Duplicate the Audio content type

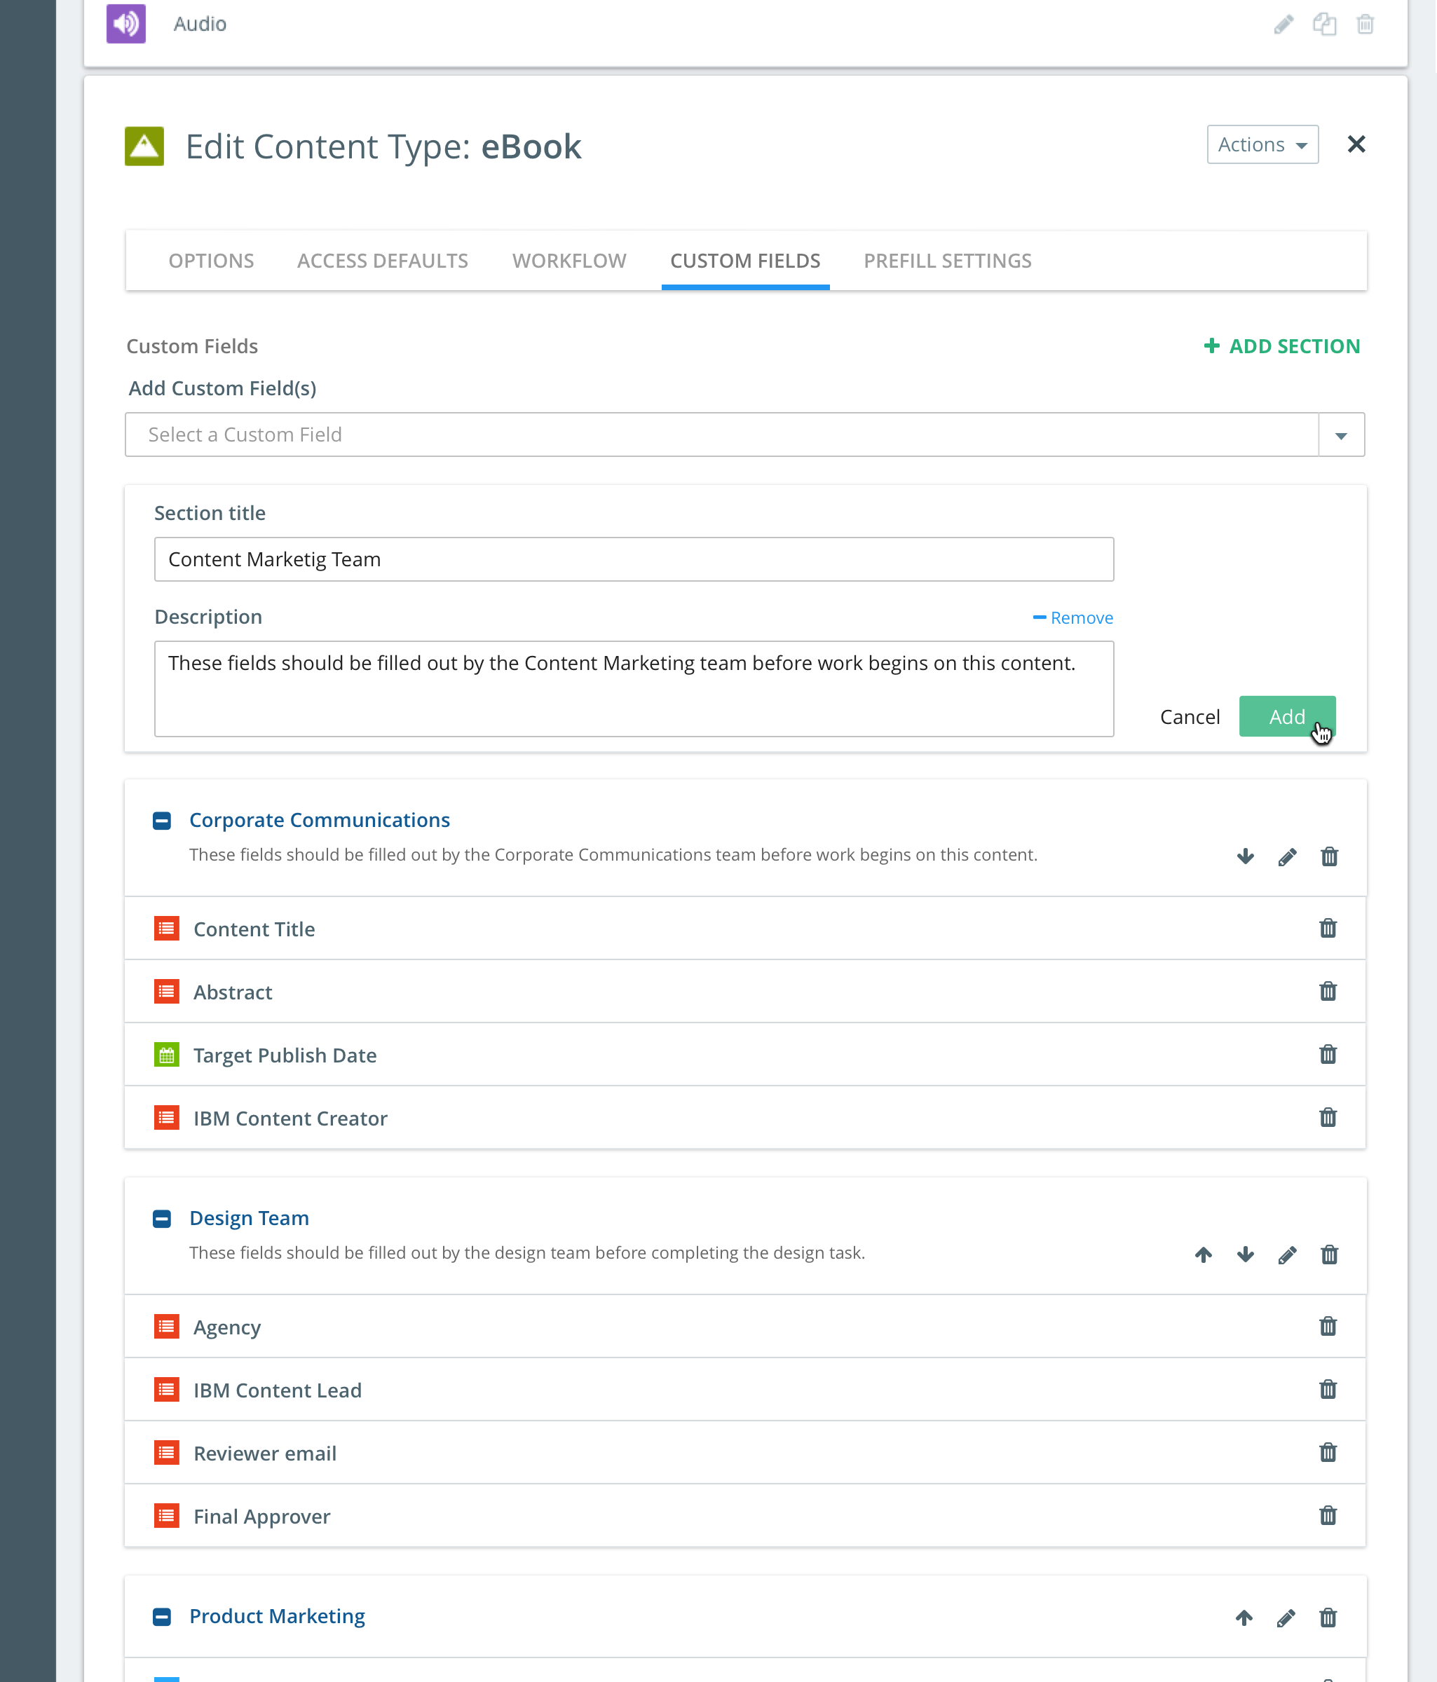click(1324, 25)
